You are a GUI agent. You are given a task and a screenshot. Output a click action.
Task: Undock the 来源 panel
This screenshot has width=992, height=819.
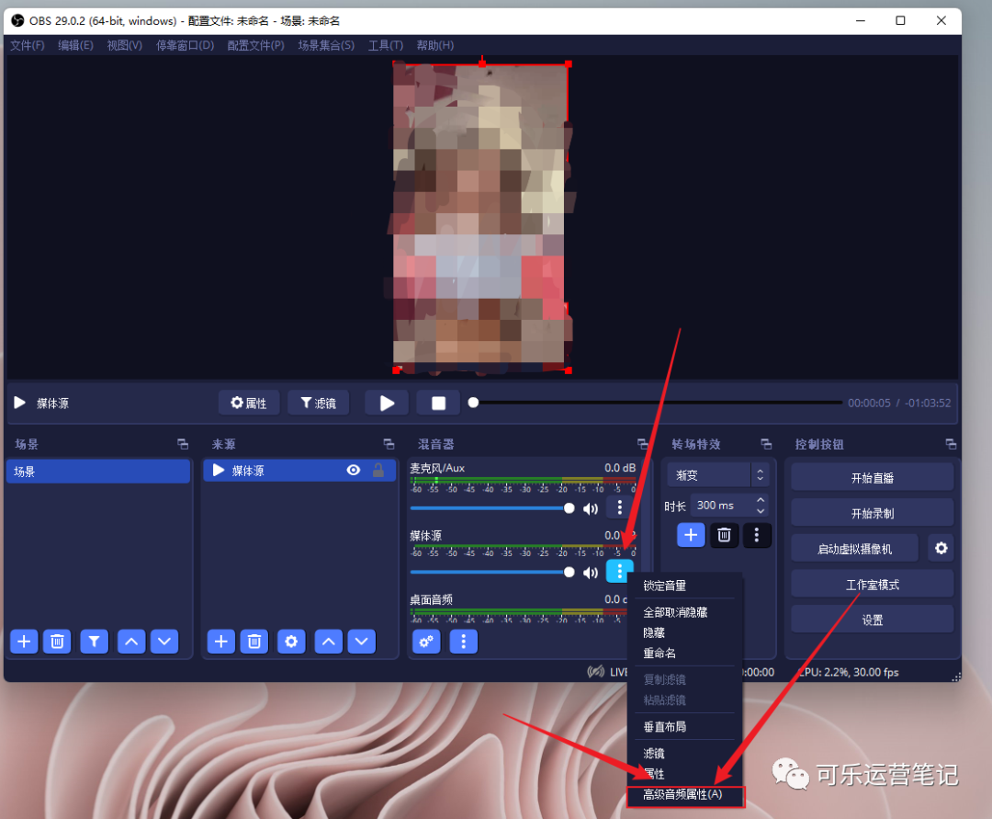coord(389,444)
